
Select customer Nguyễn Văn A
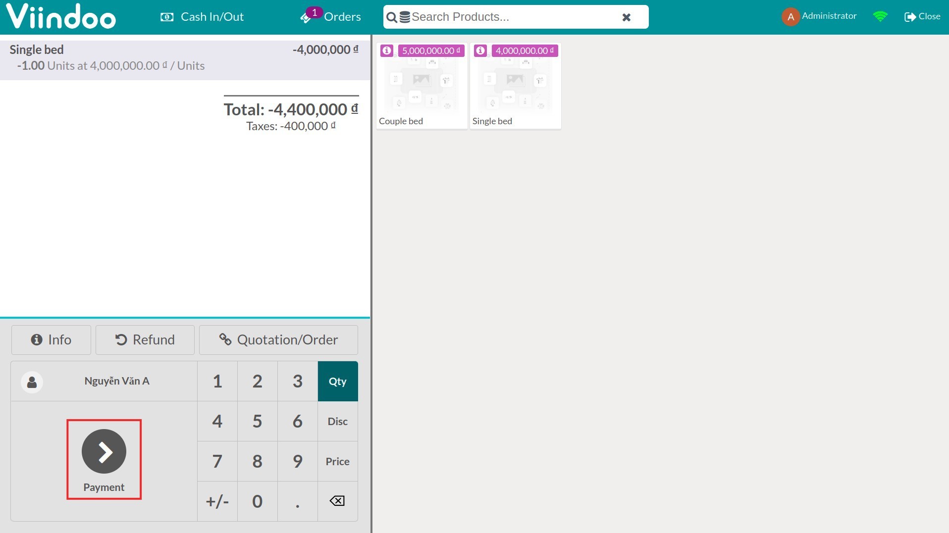tap(104, 381)
